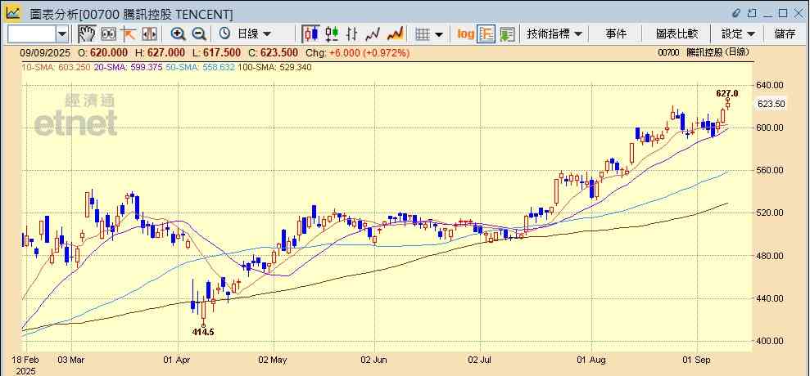The height and width of the screenshot is (376, 810).
Task: Click the 50-SMA legend label
Action: tap(201, 67)
